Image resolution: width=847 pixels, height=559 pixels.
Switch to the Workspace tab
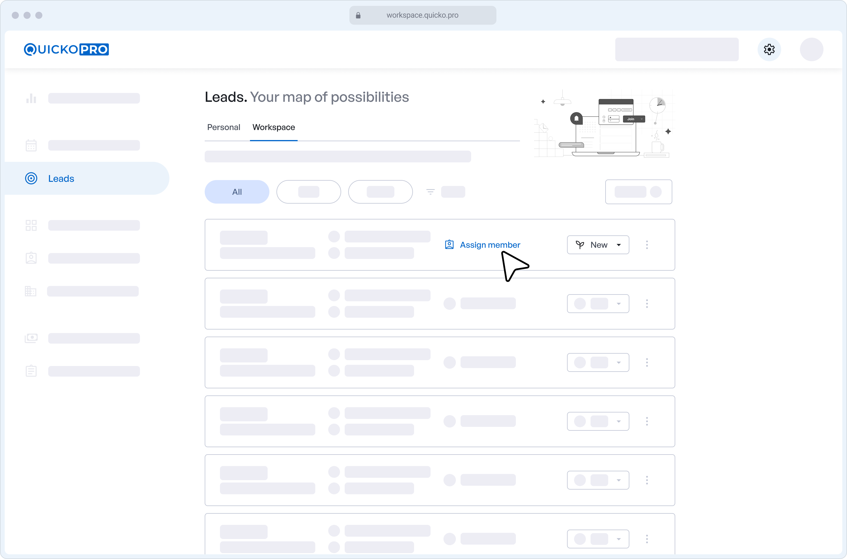click(x=274, y=127)
